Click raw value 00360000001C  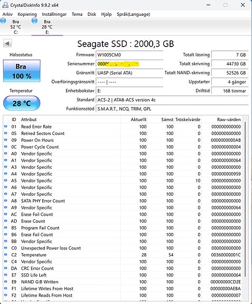point(226,255)
